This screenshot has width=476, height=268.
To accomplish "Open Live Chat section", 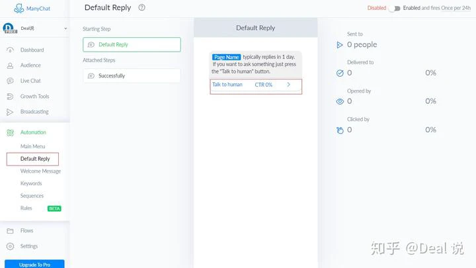I will click(30, 81).
